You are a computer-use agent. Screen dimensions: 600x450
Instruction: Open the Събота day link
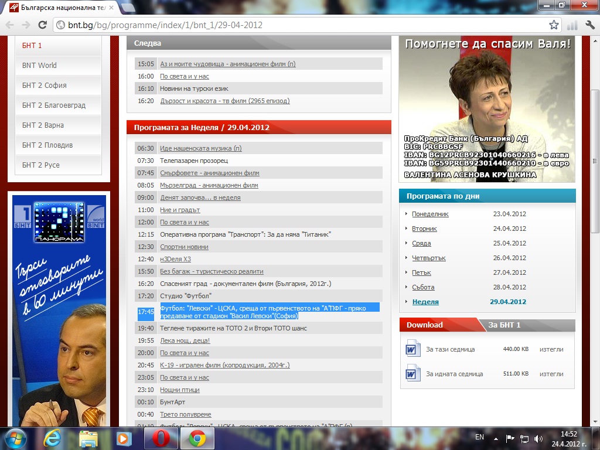[x=423, y=287]
